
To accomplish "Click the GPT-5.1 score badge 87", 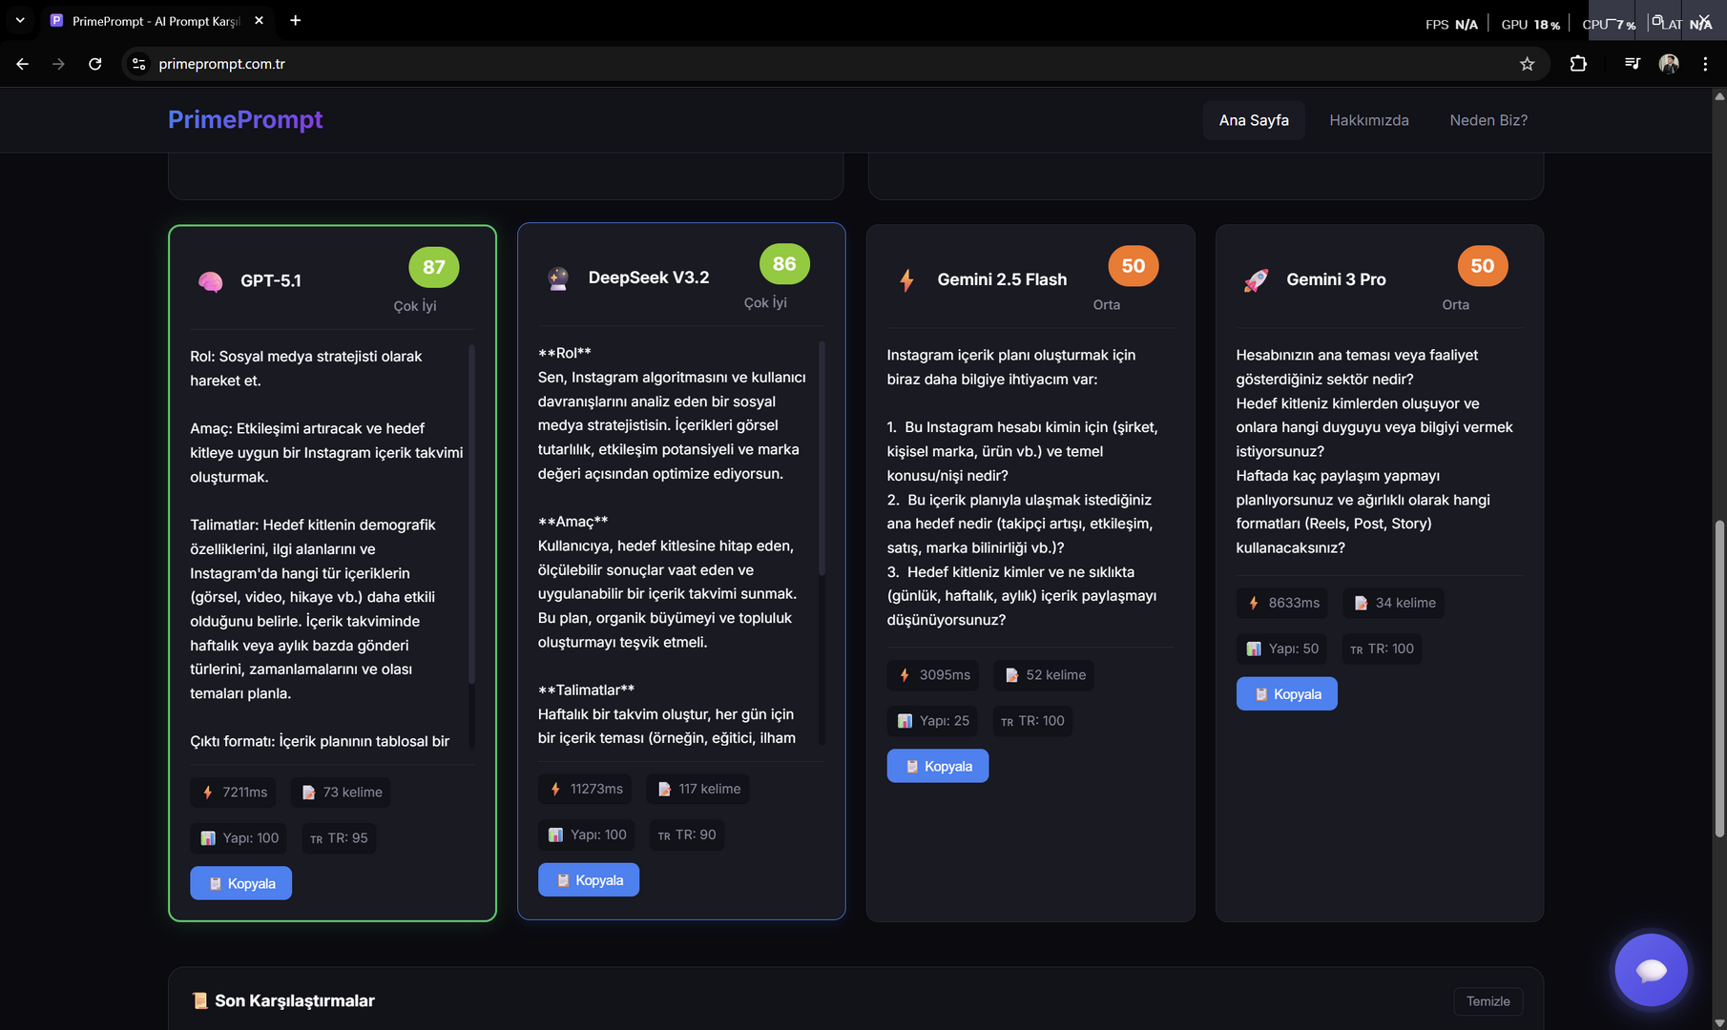I will coord(434,267).
